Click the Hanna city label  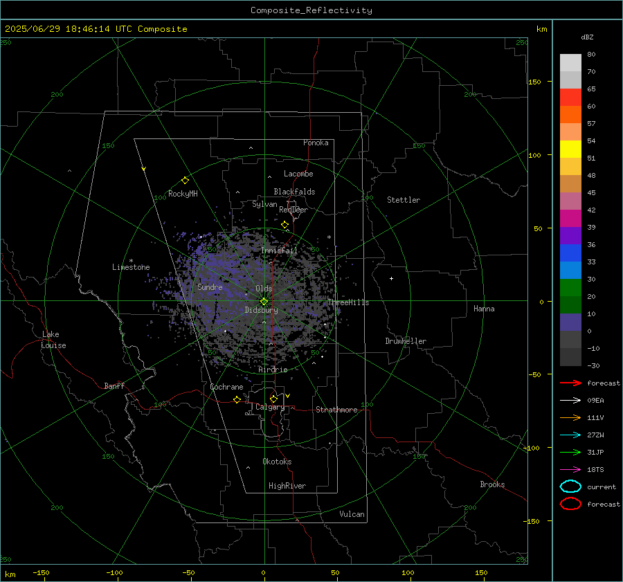coord(484,309)
